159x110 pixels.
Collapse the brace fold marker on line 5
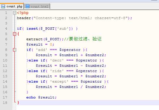pos(15,34)
